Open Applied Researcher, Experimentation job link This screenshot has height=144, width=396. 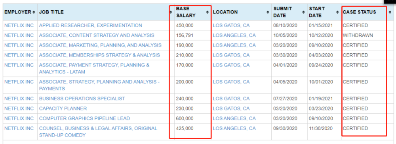[90, 25]
